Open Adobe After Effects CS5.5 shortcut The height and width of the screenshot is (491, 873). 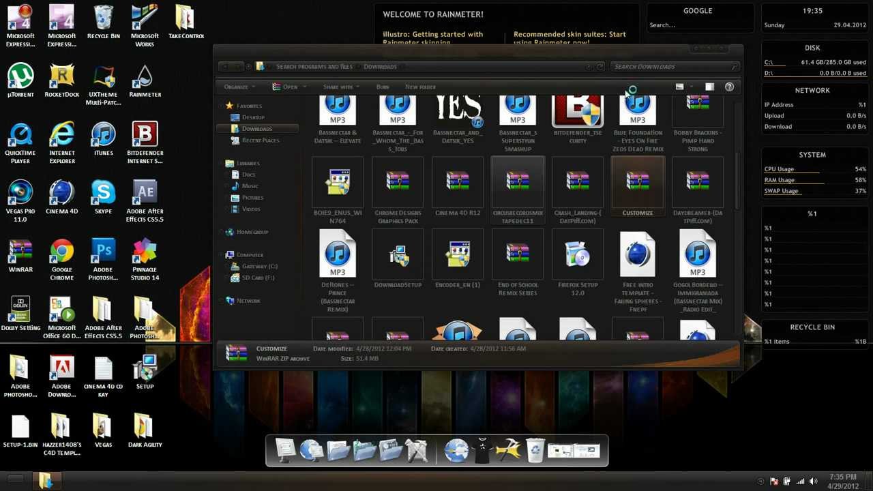coord(145,201)
